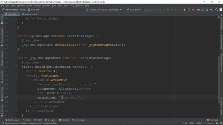Open the Tools menu

[x=66, y=6]
